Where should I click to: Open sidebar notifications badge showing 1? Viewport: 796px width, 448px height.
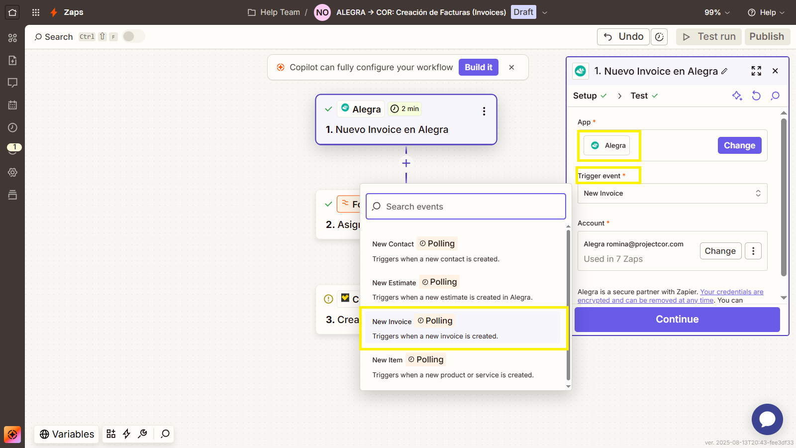pos(14,148)
